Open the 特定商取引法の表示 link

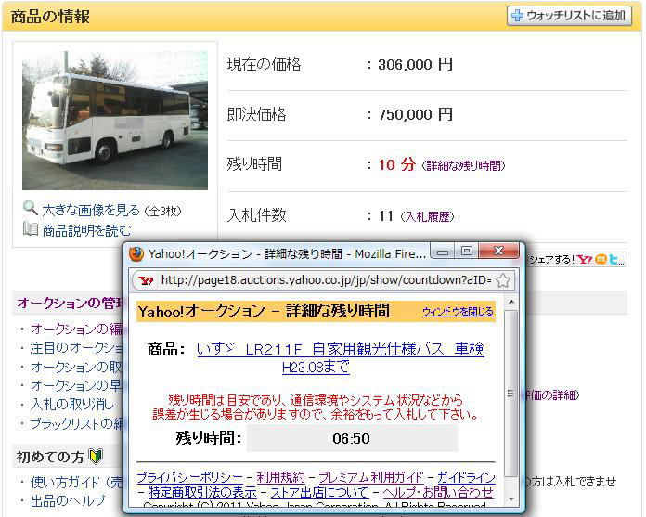(x=202, y=492)
